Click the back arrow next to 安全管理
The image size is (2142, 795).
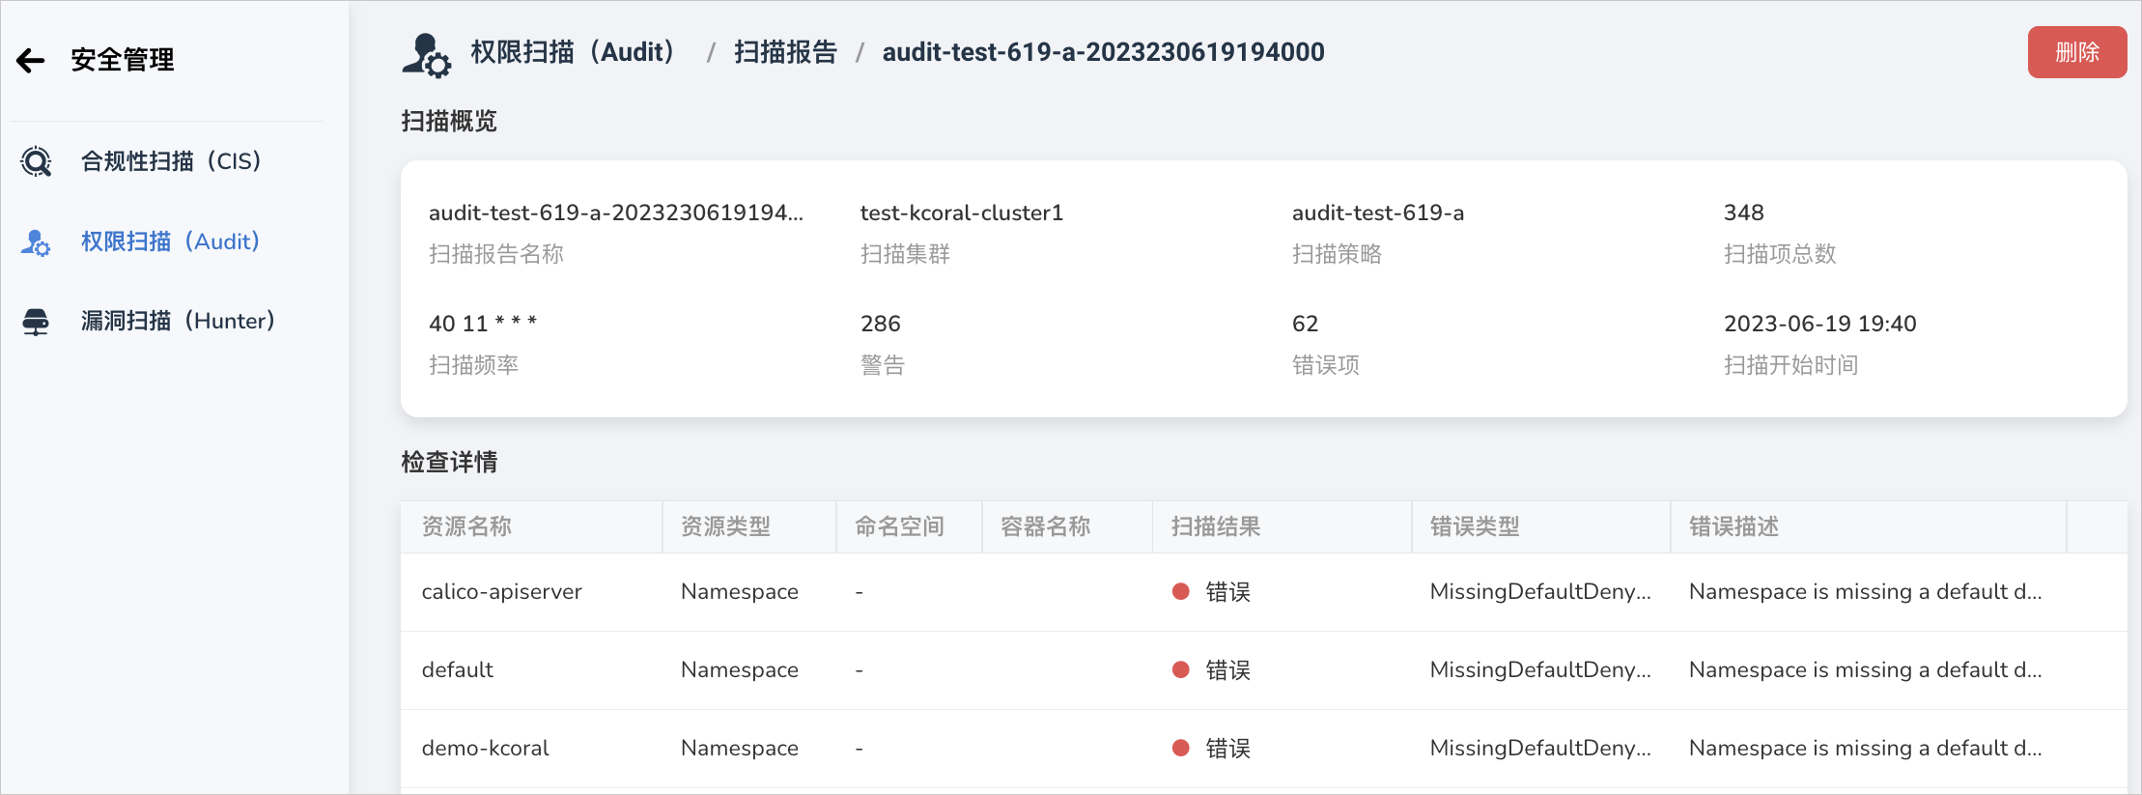click(x=31, y=61)
